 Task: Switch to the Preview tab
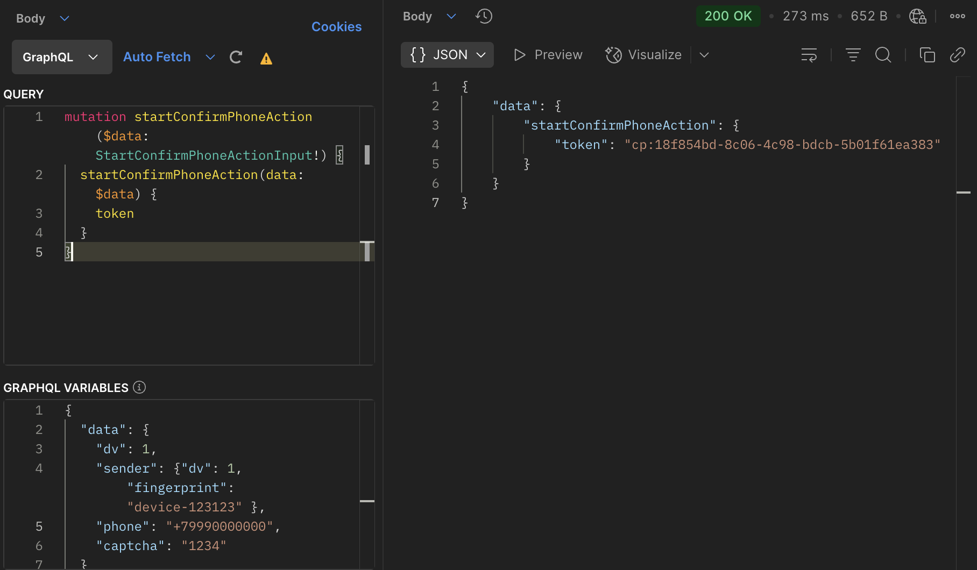coord(548,55)
